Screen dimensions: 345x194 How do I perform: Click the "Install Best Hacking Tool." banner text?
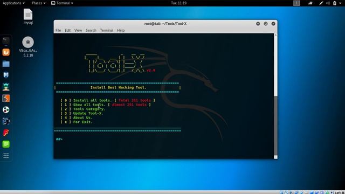click(x=119, y=87)
